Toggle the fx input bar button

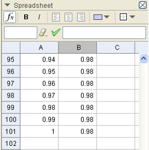point(10,17)
